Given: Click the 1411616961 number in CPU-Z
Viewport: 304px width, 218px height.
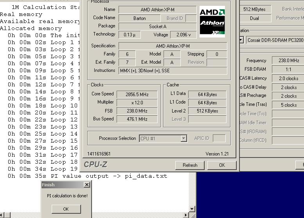Looking at the screenshot, I should coord(99,154).
